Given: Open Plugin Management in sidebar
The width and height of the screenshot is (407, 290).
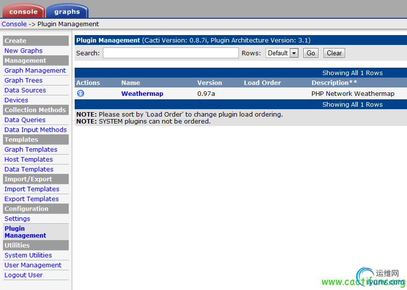Looking at the screenshot, I should click(x=25, y=232).
